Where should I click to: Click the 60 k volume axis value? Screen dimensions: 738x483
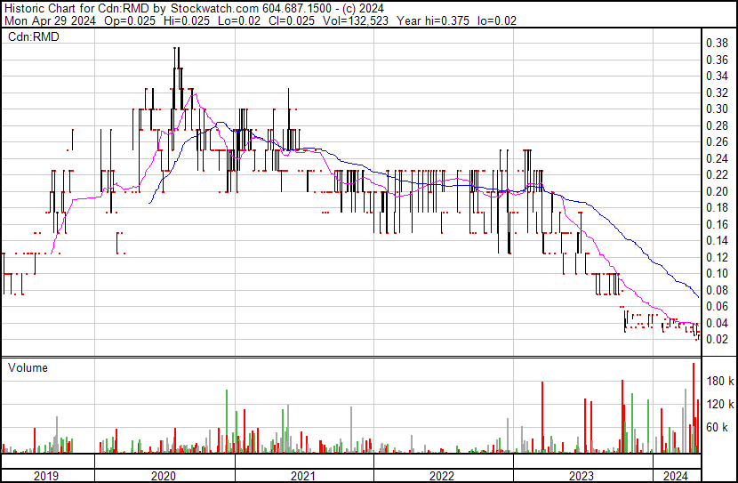pyautogui.click(x=718, y=427)
